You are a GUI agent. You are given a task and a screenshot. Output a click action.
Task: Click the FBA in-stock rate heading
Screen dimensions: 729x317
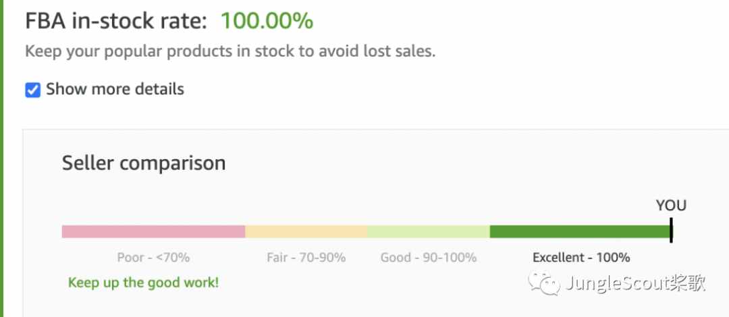pyautogui.click(x=116, y=21)
